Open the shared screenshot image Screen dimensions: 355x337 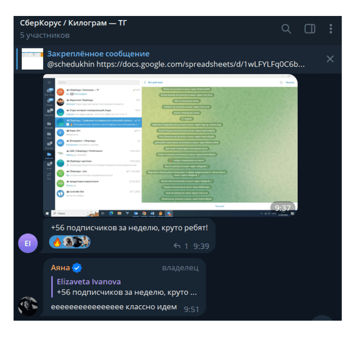click(170, 145)
